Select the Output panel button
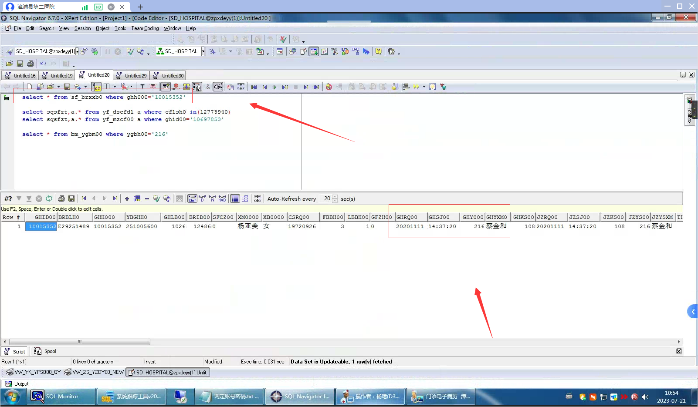Image resolution: width=698 pixels, height=407 pixels. tap(17, 384)
